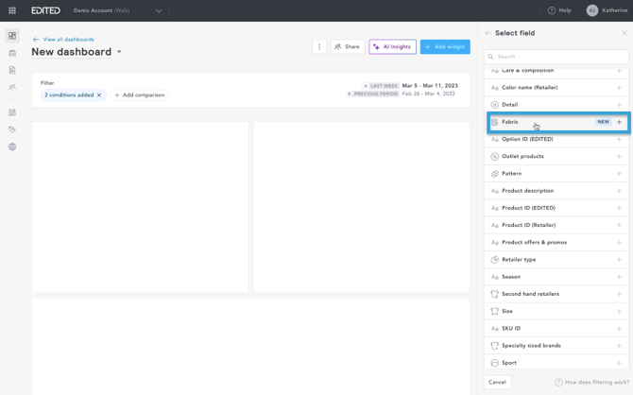Screen dimensions: 633x395
Task: Expand the Demo Account dropdown
Action: 159,10
